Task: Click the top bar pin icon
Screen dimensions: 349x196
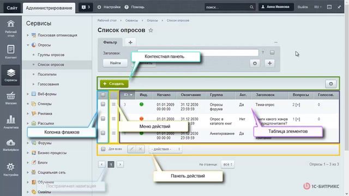Action: (339, 7)
